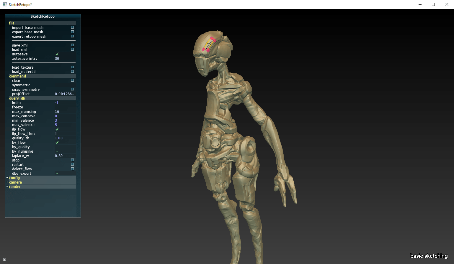
Task: Adjust the laplace_w value of 0.80
Action: tap(58, 156)
